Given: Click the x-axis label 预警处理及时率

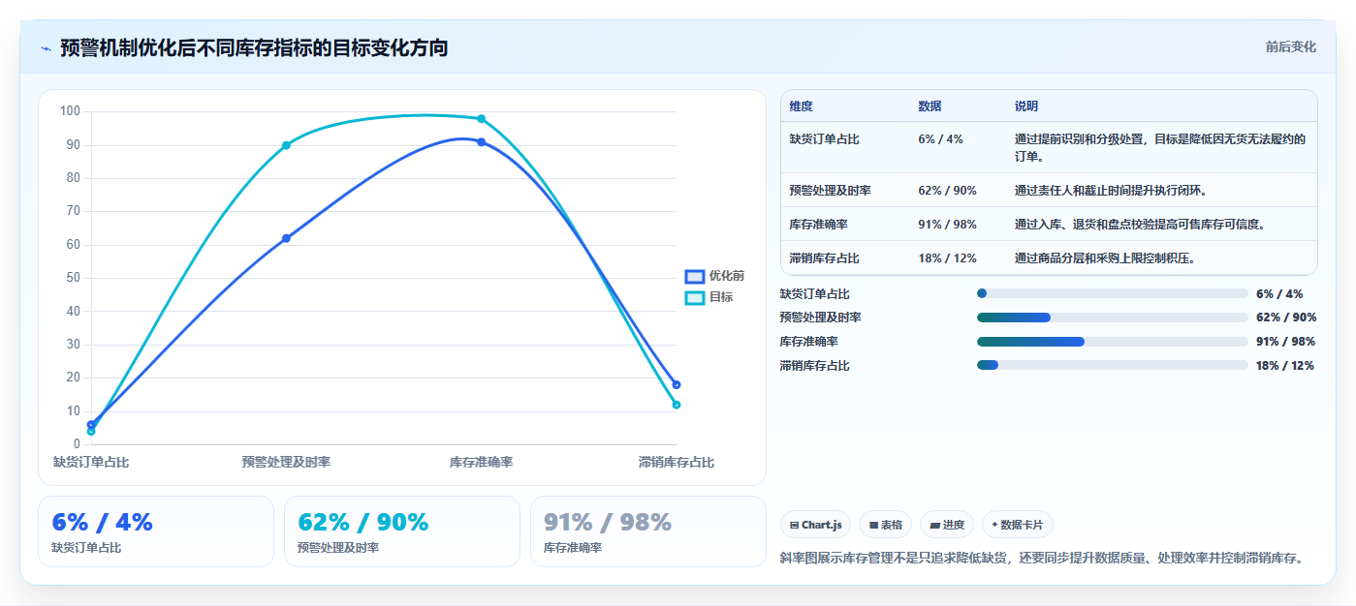Looking at the screenshot, I should pos(286,462).
